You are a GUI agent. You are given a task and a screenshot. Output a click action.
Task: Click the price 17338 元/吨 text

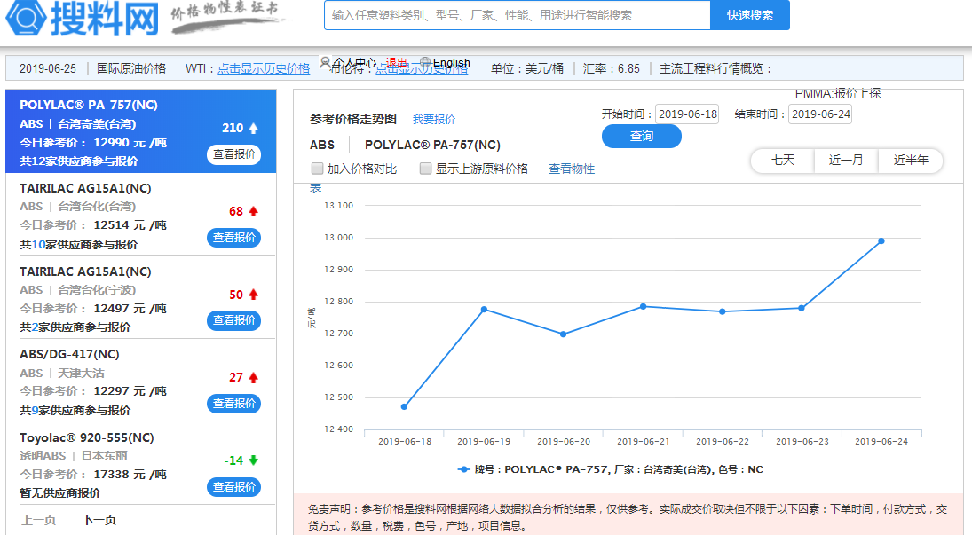[130, 475]
